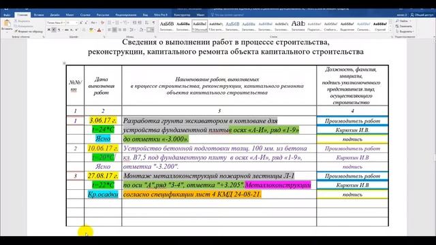Switch to the Вставка tab
Image resolution: width=436 pixels, height=245 pixels.
(39, 15)
